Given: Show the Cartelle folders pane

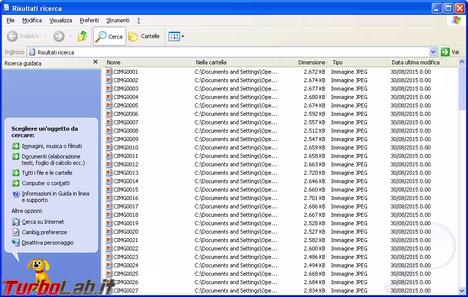Looking at the screenshot, I should coord(144,36).
